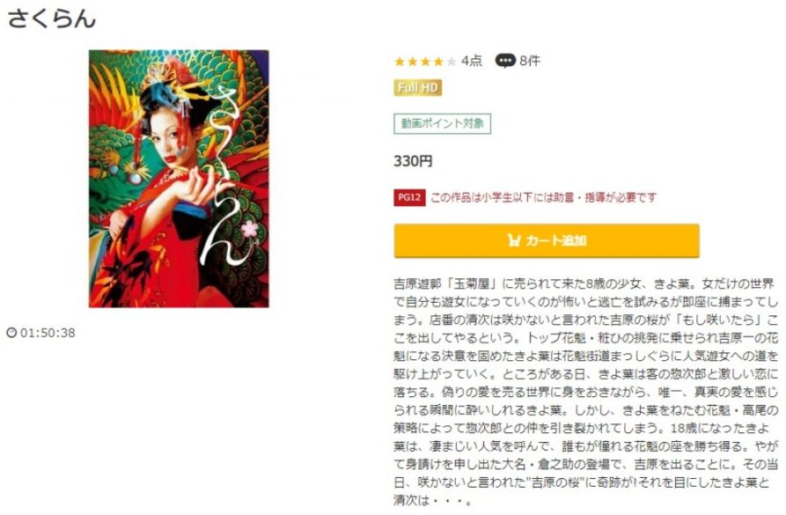786x515 pixels.
Task: Click the 01:50:38 runtime text
Action: (x=48, y=333)
